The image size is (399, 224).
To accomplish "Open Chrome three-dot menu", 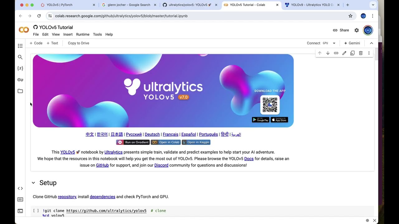I will [373, 16].
